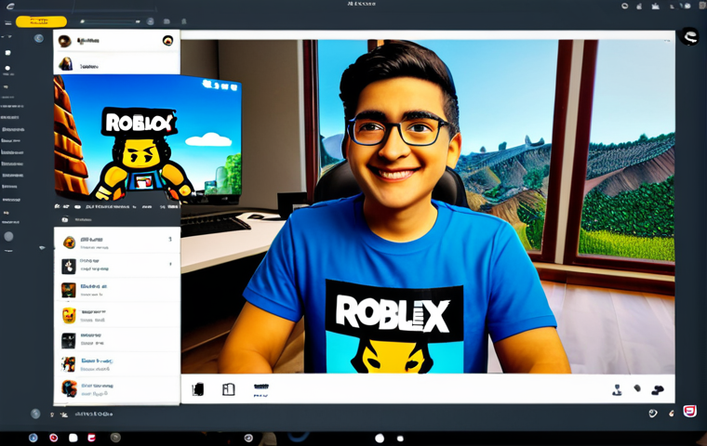Click the white circular icon near the red icon
Screen dimensions: 707x446
(652, 413)
